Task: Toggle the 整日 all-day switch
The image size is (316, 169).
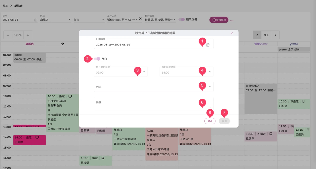Action: (97, 59)
